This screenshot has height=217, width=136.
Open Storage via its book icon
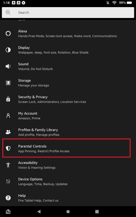(8, 83)
